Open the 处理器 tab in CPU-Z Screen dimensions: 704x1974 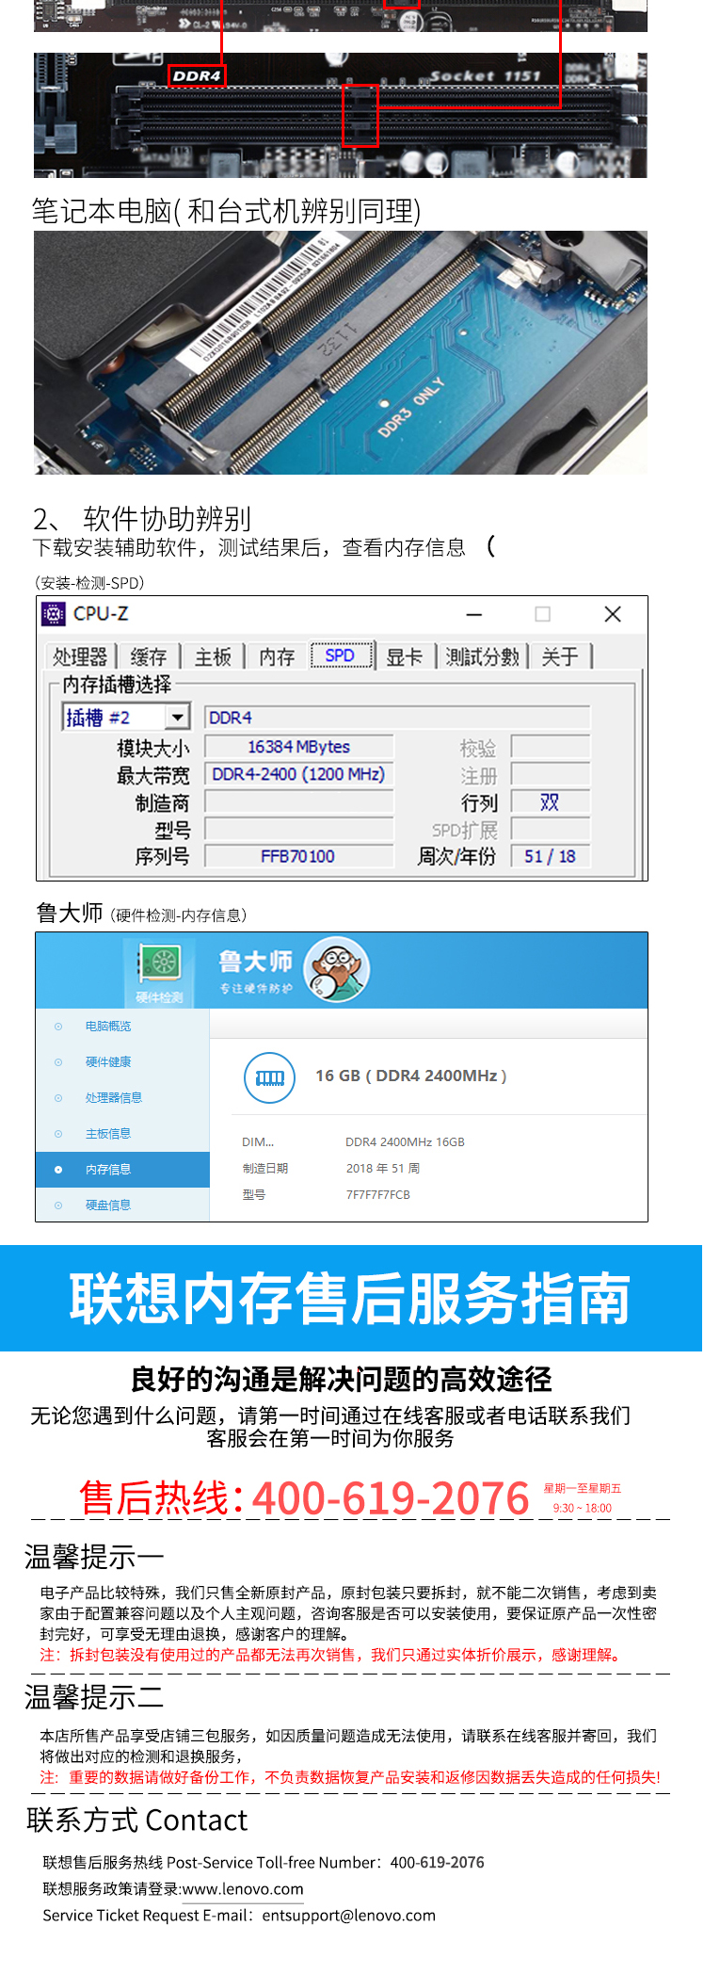pyautogui.click(x=80, y=656)
